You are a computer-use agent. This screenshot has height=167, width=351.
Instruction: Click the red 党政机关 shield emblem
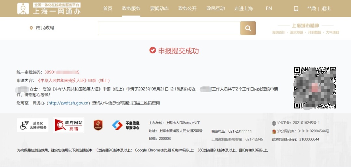(x=98, y=125)
